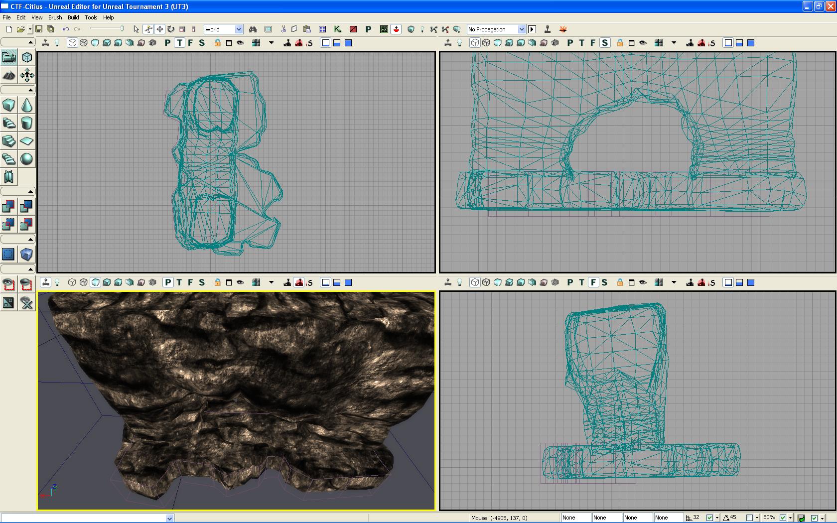Screen dimensions: 837x523
Task: Switch top-right viewport to Perspective with P
Action: (570, 43)
